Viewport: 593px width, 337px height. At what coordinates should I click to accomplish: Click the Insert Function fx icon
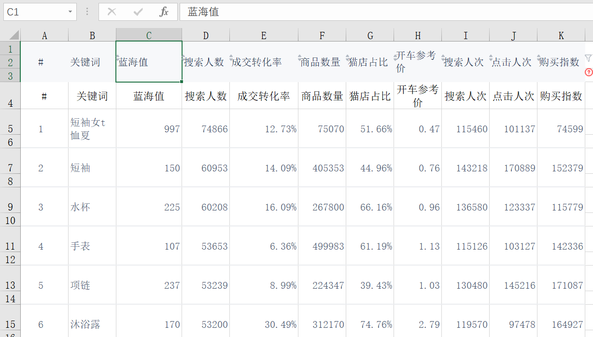point(164,12)
